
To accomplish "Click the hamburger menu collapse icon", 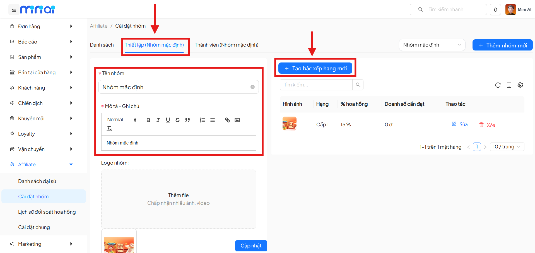I will [14, 10].
